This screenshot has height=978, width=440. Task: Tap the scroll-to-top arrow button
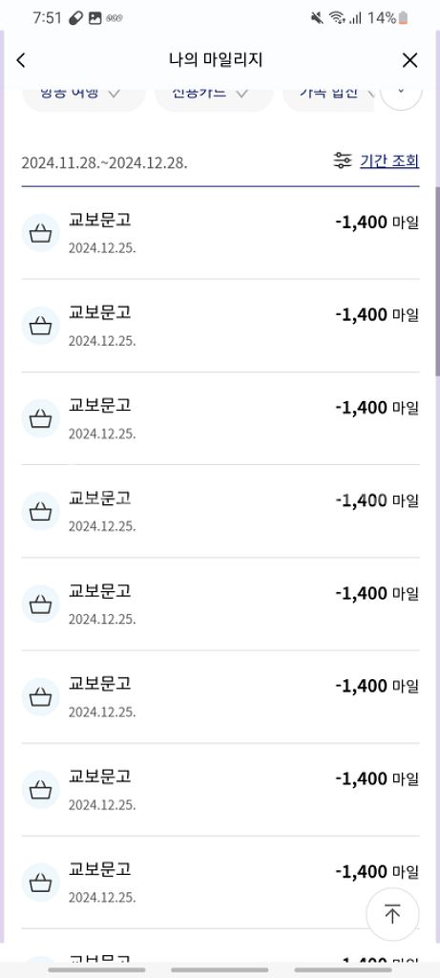392,914
